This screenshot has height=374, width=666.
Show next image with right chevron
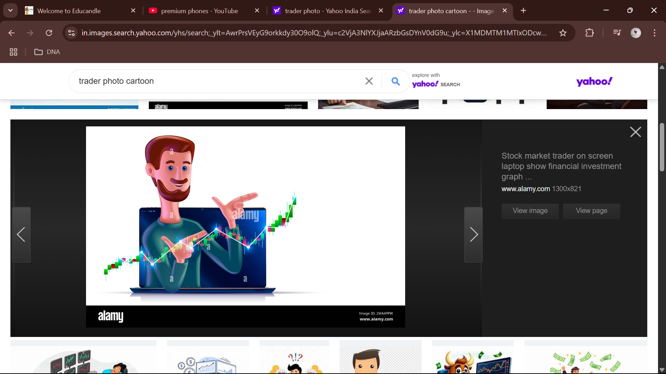[x=473, y=234]
